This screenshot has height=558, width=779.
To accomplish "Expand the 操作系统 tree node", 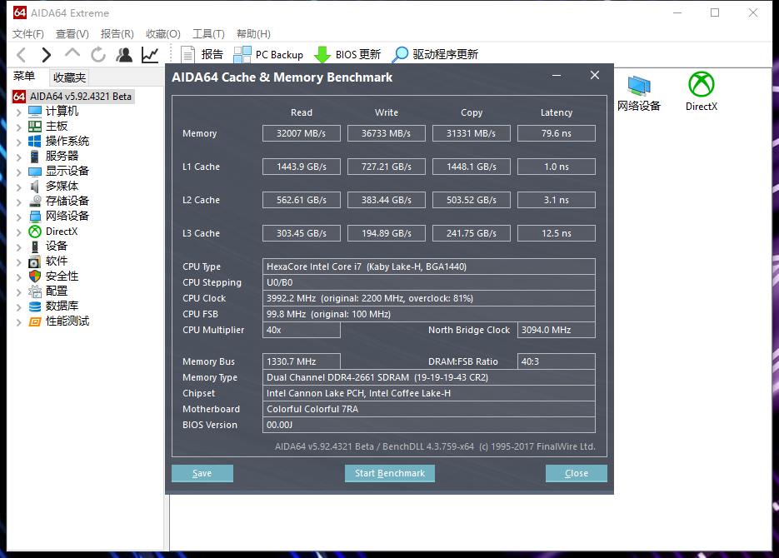I will click(x=19, y=142).
